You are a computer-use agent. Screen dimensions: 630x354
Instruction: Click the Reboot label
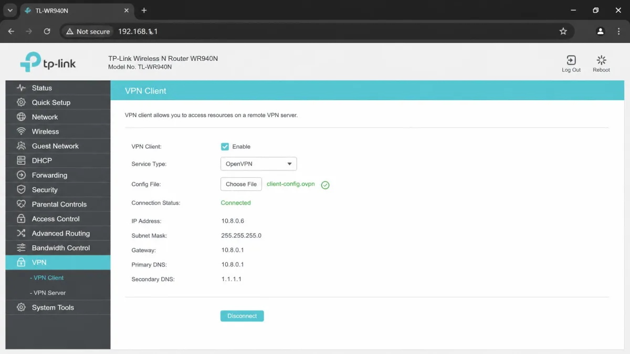click(602, 70)
